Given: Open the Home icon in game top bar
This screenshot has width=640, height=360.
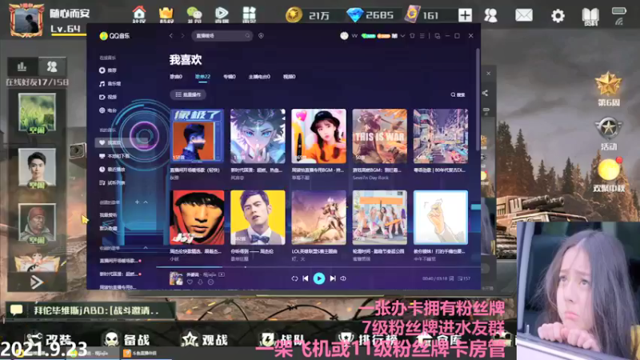Looking at the screenshot, I should pyautogui.click(x=139, y=14).
